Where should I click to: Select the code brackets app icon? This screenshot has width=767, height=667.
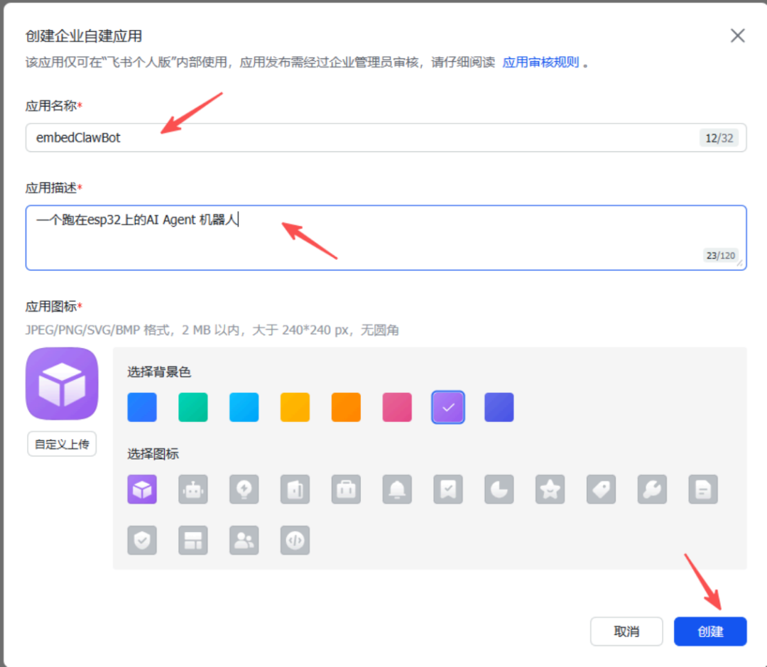pos(295,541)
